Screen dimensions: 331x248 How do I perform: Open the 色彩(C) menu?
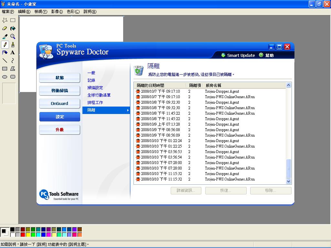73,12
